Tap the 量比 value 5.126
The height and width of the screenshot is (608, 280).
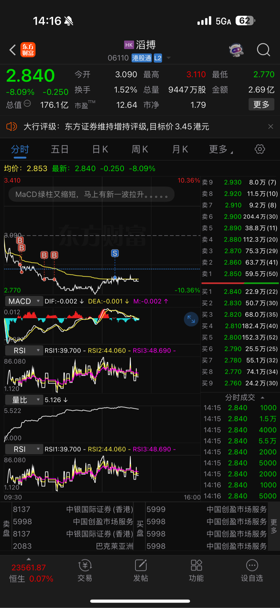pos(56,400)
